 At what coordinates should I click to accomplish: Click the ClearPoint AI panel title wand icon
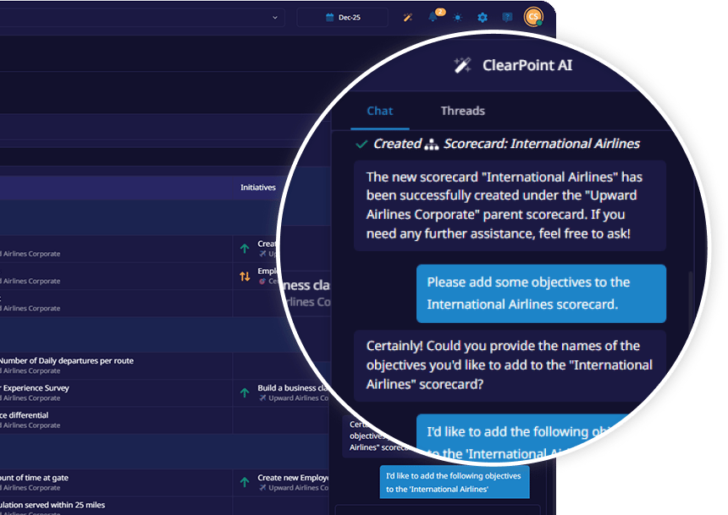point(462,65)
